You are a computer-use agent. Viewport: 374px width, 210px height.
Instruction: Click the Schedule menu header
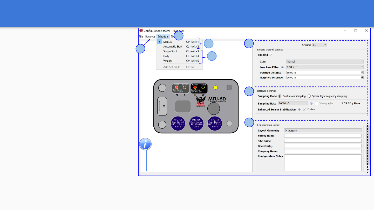pos(163,37)
